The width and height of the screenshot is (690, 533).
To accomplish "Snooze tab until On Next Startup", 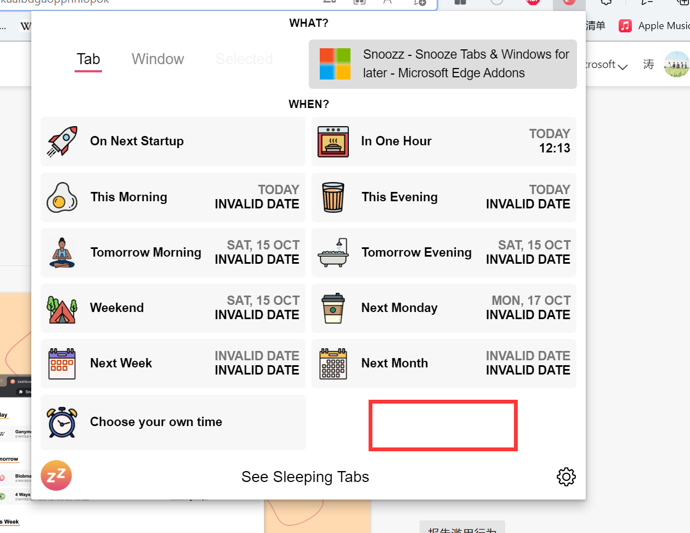I will pyautogui.click(x=173, y=141).
